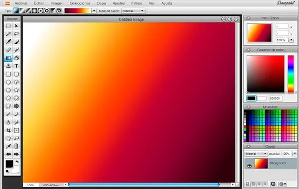
Task: Open the layer settings gear dropdown
Action: point(283,184)
